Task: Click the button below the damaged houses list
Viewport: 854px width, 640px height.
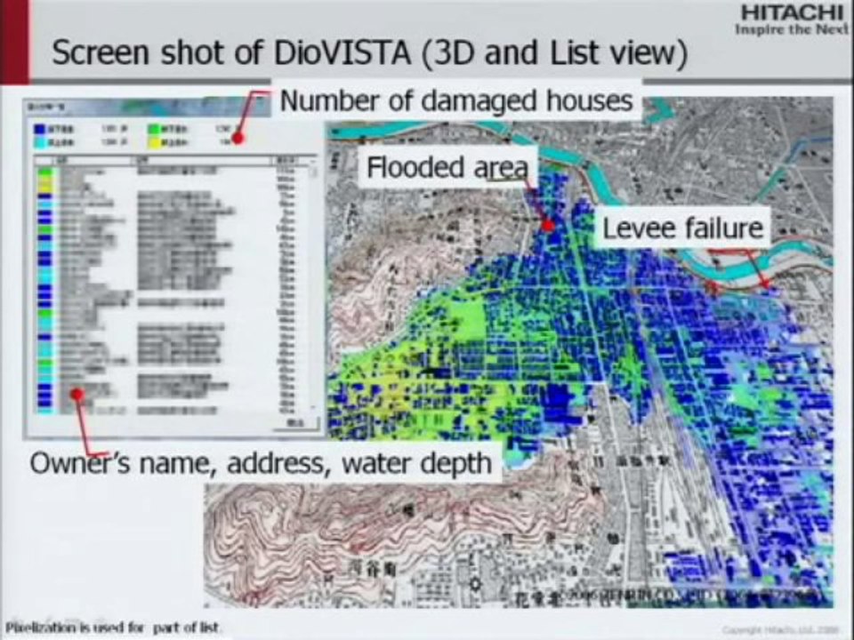Action: (295, 422)
